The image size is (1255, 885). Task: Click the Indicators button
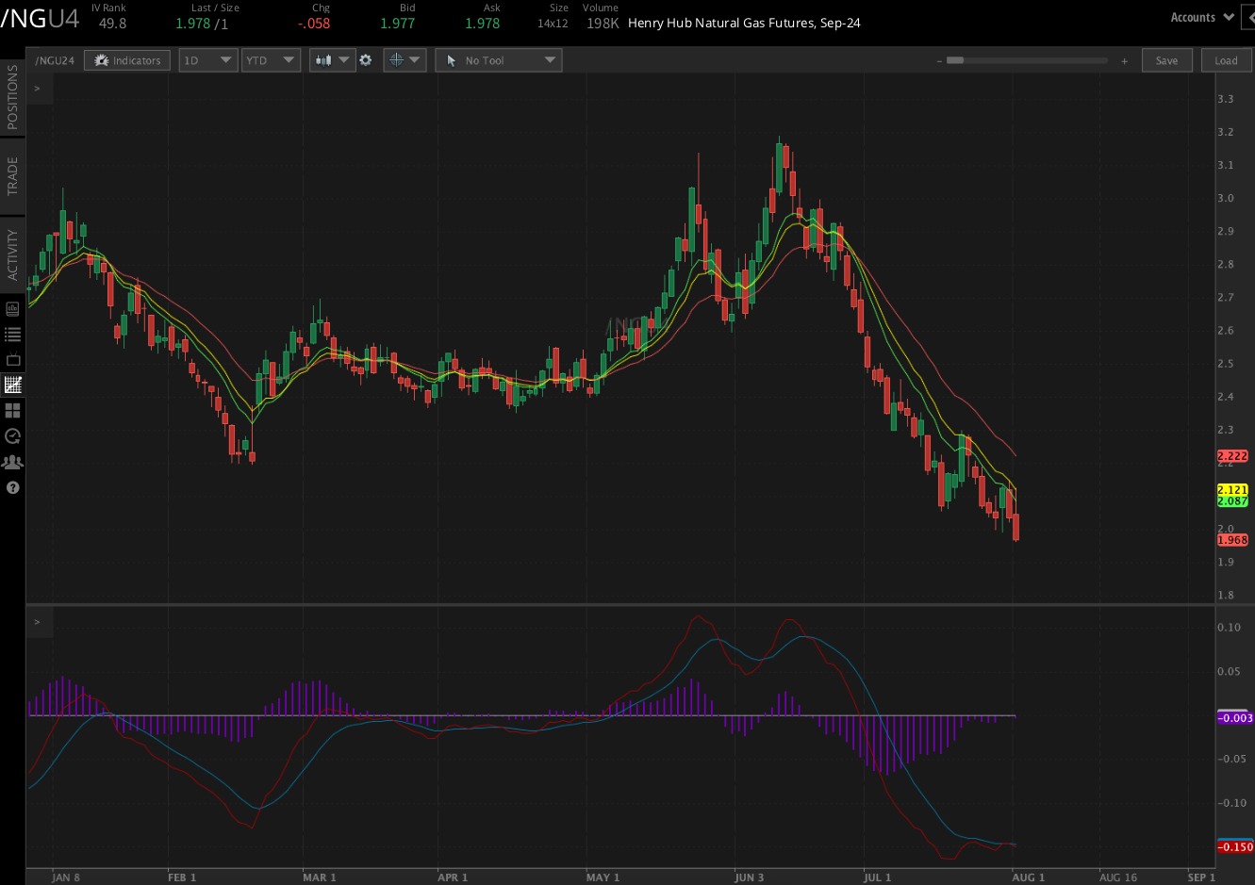pyautogui.click(x=126, y=59)
